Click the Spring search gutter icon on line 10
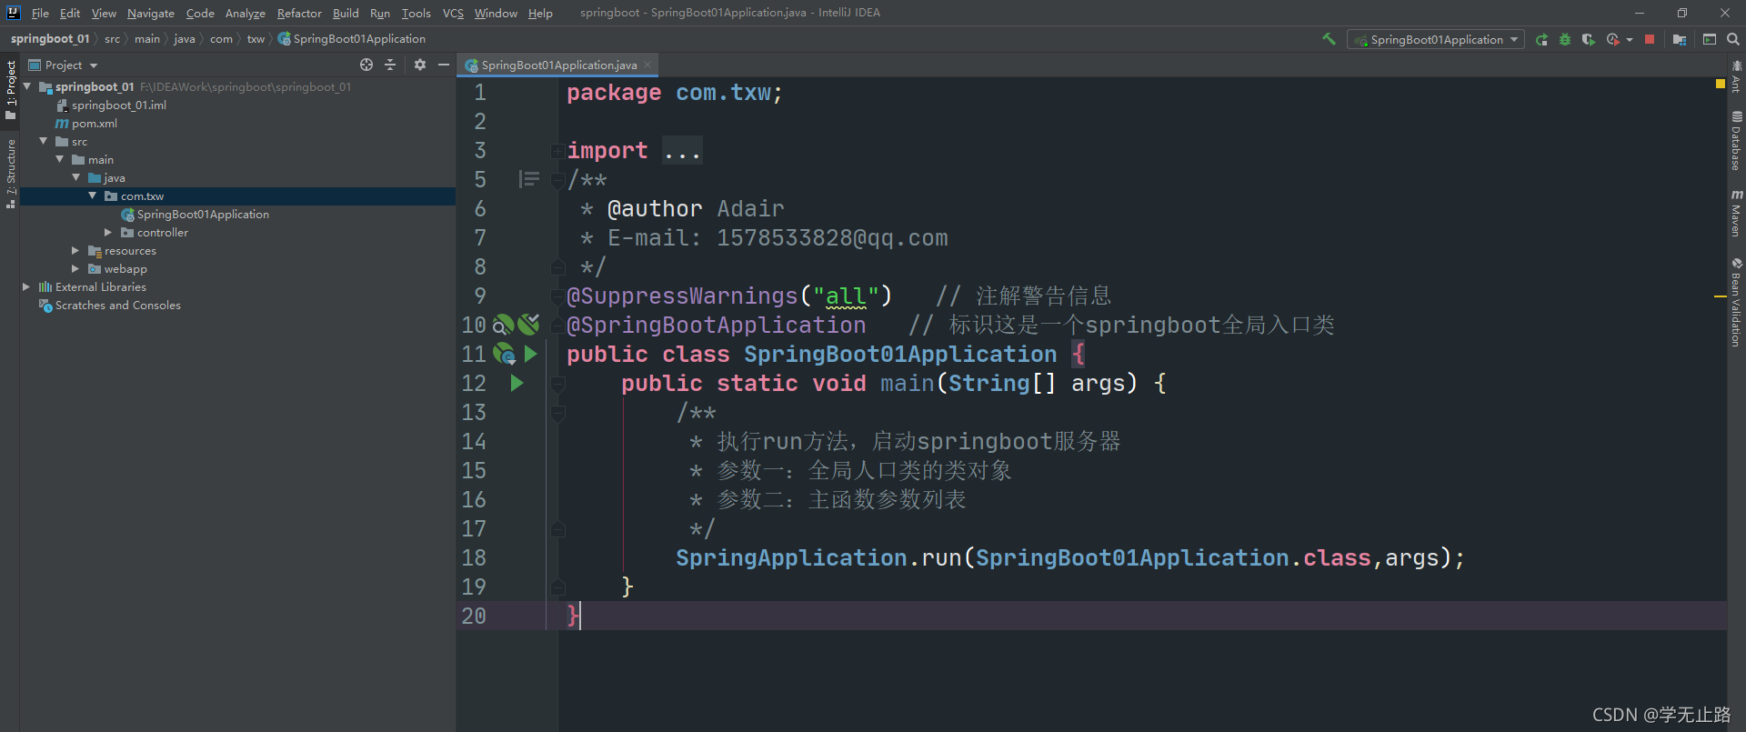 [503, 325]
